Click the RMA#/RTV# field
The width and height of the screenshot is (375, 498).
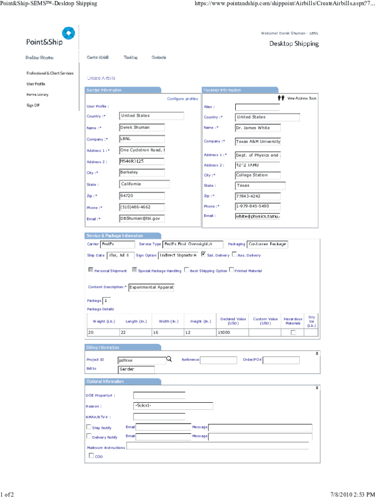[x=159, y=417]
